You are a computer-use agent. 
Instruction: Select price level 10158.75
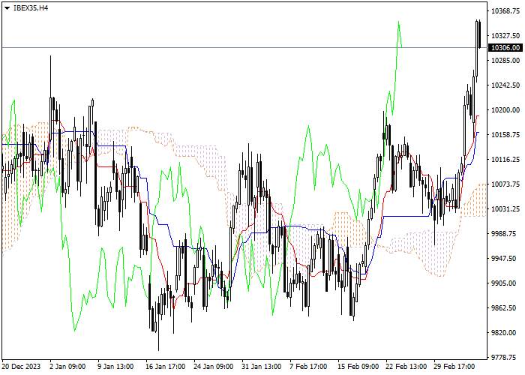(505, 134)
